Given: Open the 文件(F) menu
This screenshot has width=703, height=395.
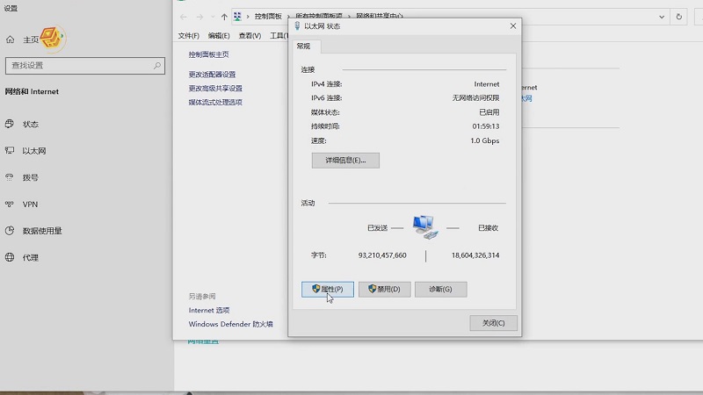Looking at the screenshot, I should (189, 36).
